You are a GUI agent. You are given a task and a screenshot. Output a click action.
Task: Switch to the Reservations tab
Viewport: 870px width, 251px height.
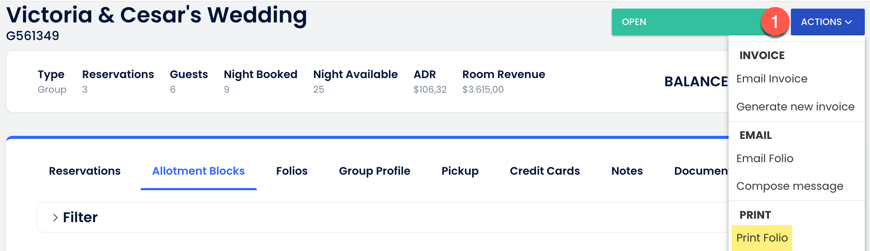click(85, 171)
